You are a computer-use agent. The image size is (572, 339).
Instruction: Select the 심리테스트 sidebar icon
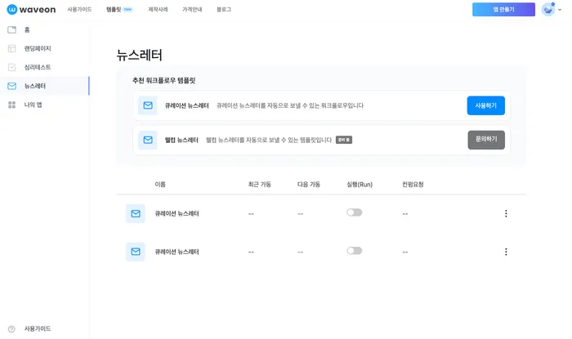(11, 68)
